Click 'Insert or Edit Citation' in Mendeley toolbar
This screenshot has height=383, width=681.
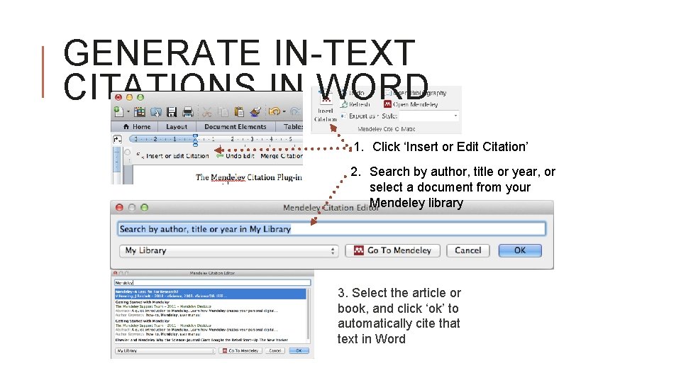(173, 155)
